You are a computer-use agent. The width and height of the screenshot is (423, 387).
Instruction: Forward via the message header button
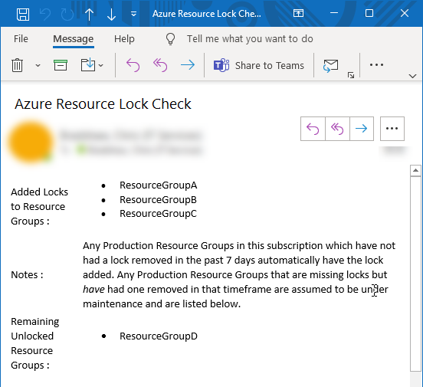click(x=362, y=129)
